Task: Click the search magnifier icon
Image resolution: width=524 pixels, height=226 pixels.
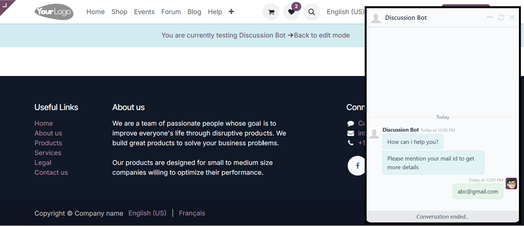Action: coord(312,12)
